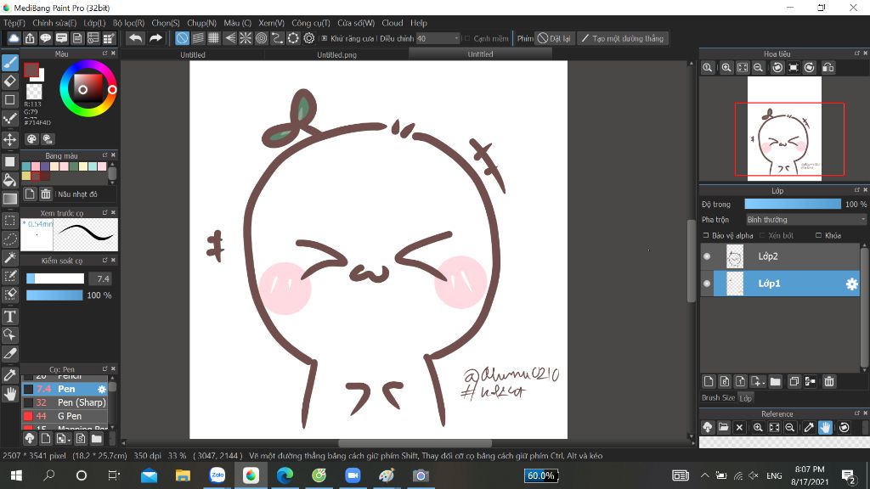Open Microsoft Edge from taskbar
The image size is (870, 489).
285,475
